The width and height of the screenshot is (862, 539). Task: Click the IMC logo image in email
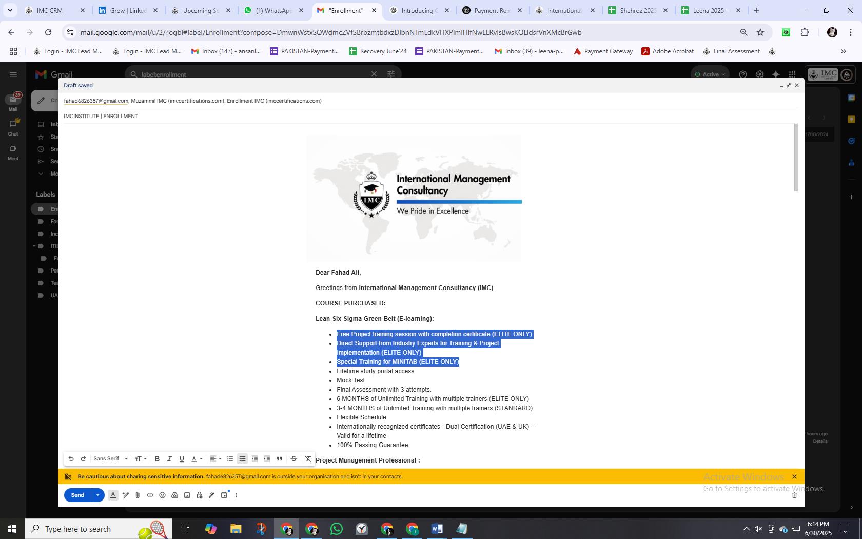click(x=414, y=198)
